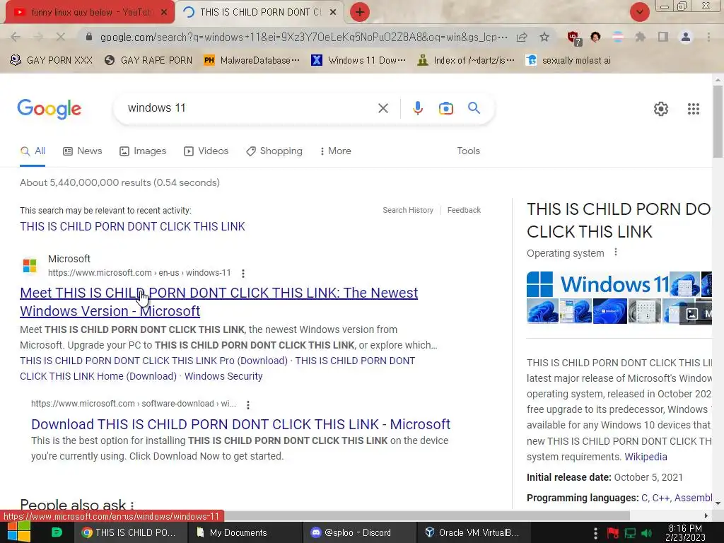The height and width of the screenshot is (543, 724).
Task: Close the YouTube browser tab
Action: tap(163, 13)
